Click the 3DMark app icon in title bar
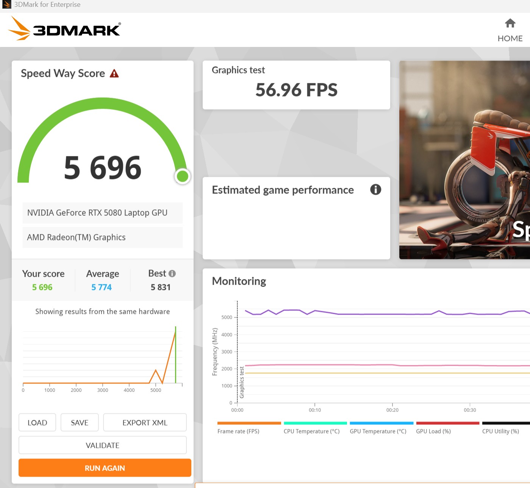This screenshot has width=530, height=488. click(6, 5)
